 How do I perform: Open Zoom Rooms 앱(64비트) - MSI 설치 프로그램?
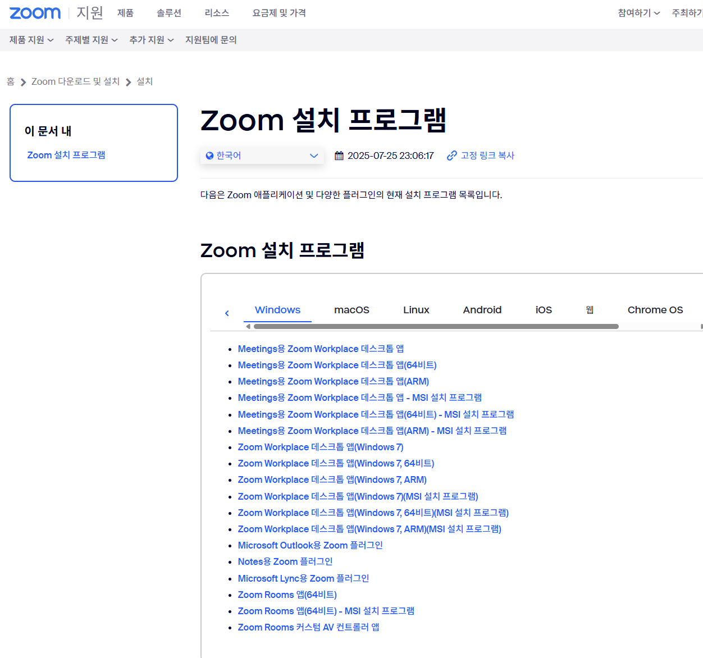point(326,611)
